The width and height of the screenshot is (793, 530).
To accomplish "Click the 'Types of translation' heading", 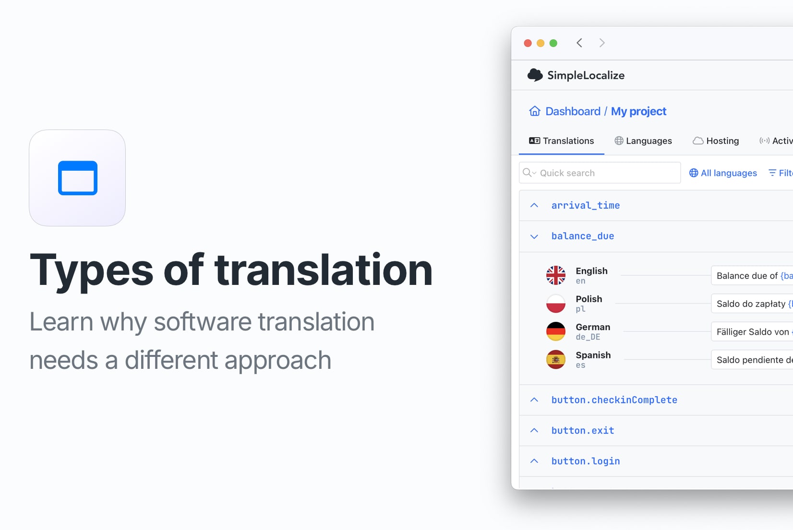I will [231, 271].
